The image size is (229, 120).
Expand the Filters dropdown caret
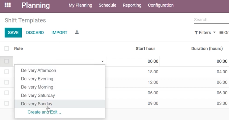tap(214, 32)
